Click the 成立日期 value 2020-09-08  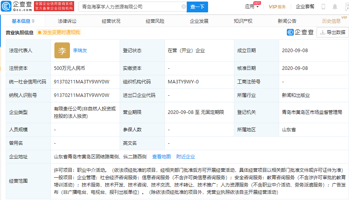[295, 51]
